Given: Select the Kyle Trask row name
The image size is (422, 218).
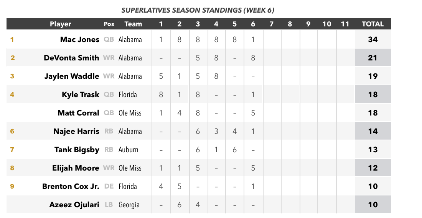Looking at the screenshot, I should click(81, 94).
